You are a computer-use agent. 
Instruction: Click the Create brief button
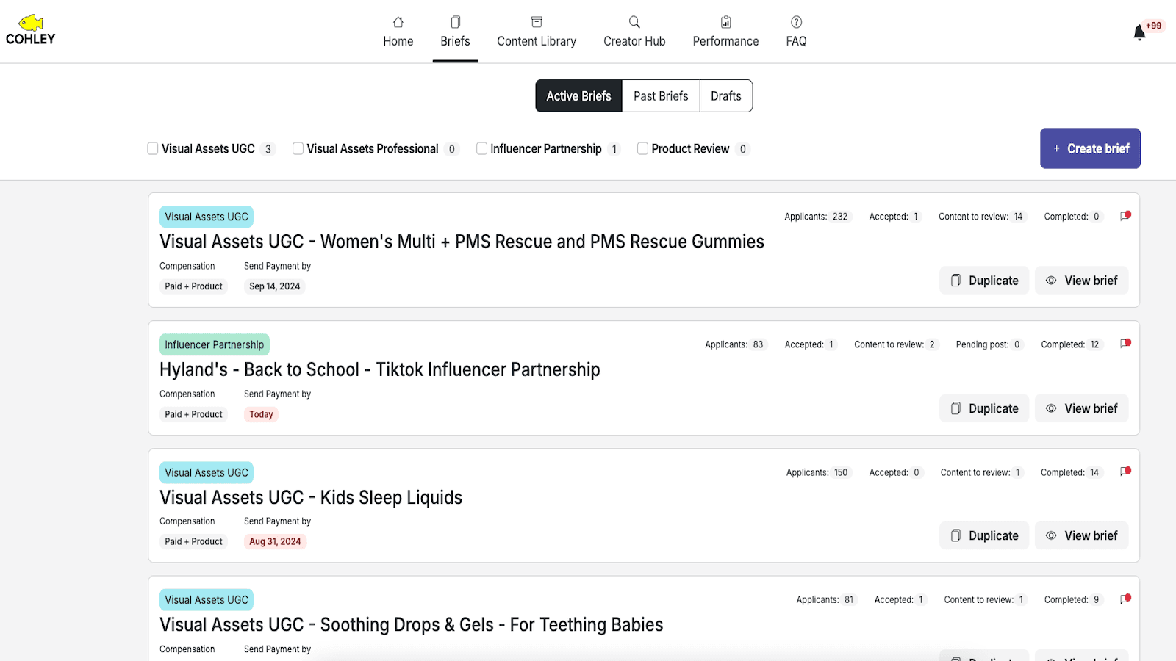click(x=1090, y=148)
